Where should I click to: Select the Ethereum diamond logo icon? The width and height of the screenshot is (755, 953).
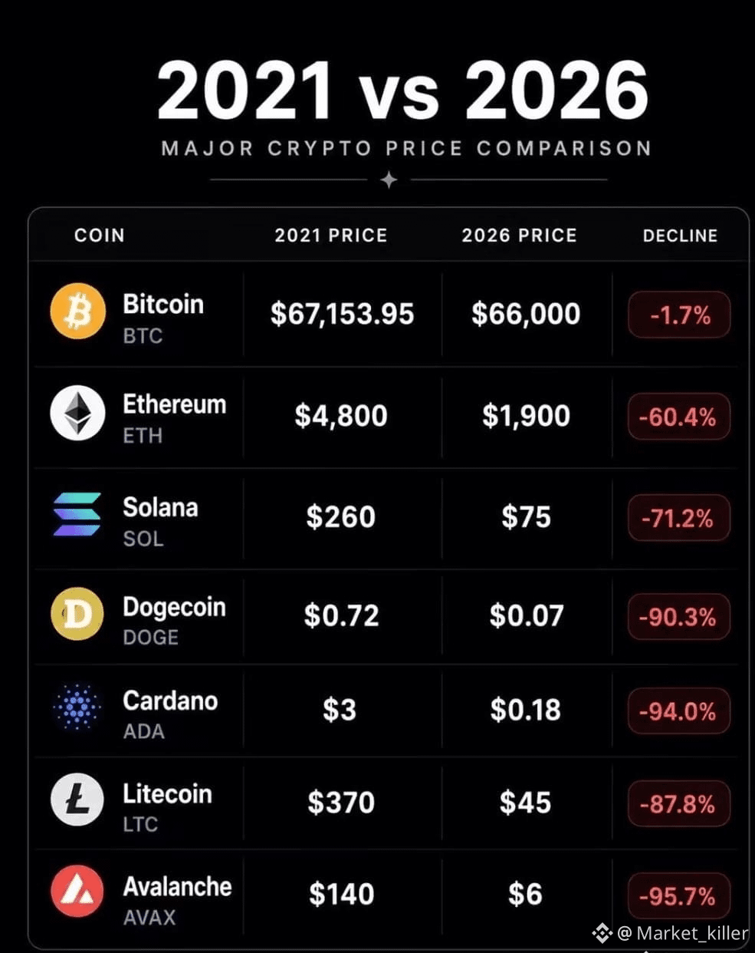[77, 413]
